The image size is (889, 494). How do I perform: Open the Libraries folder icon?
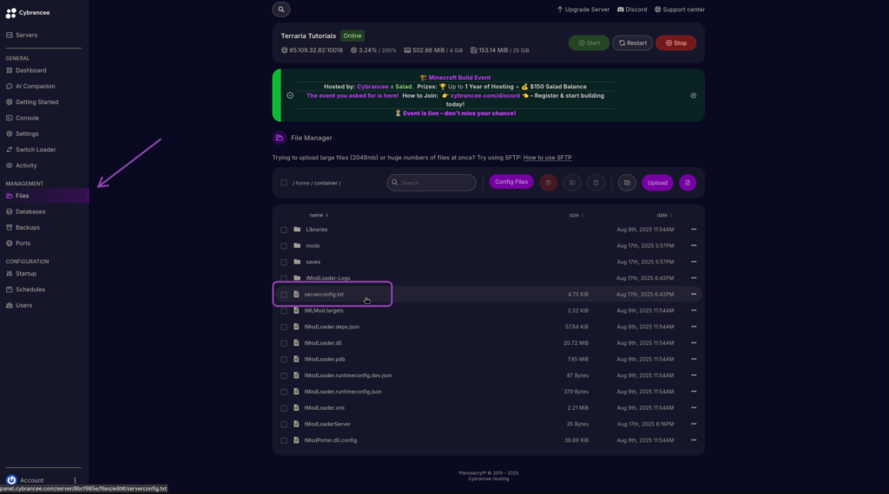click(297, 229)
